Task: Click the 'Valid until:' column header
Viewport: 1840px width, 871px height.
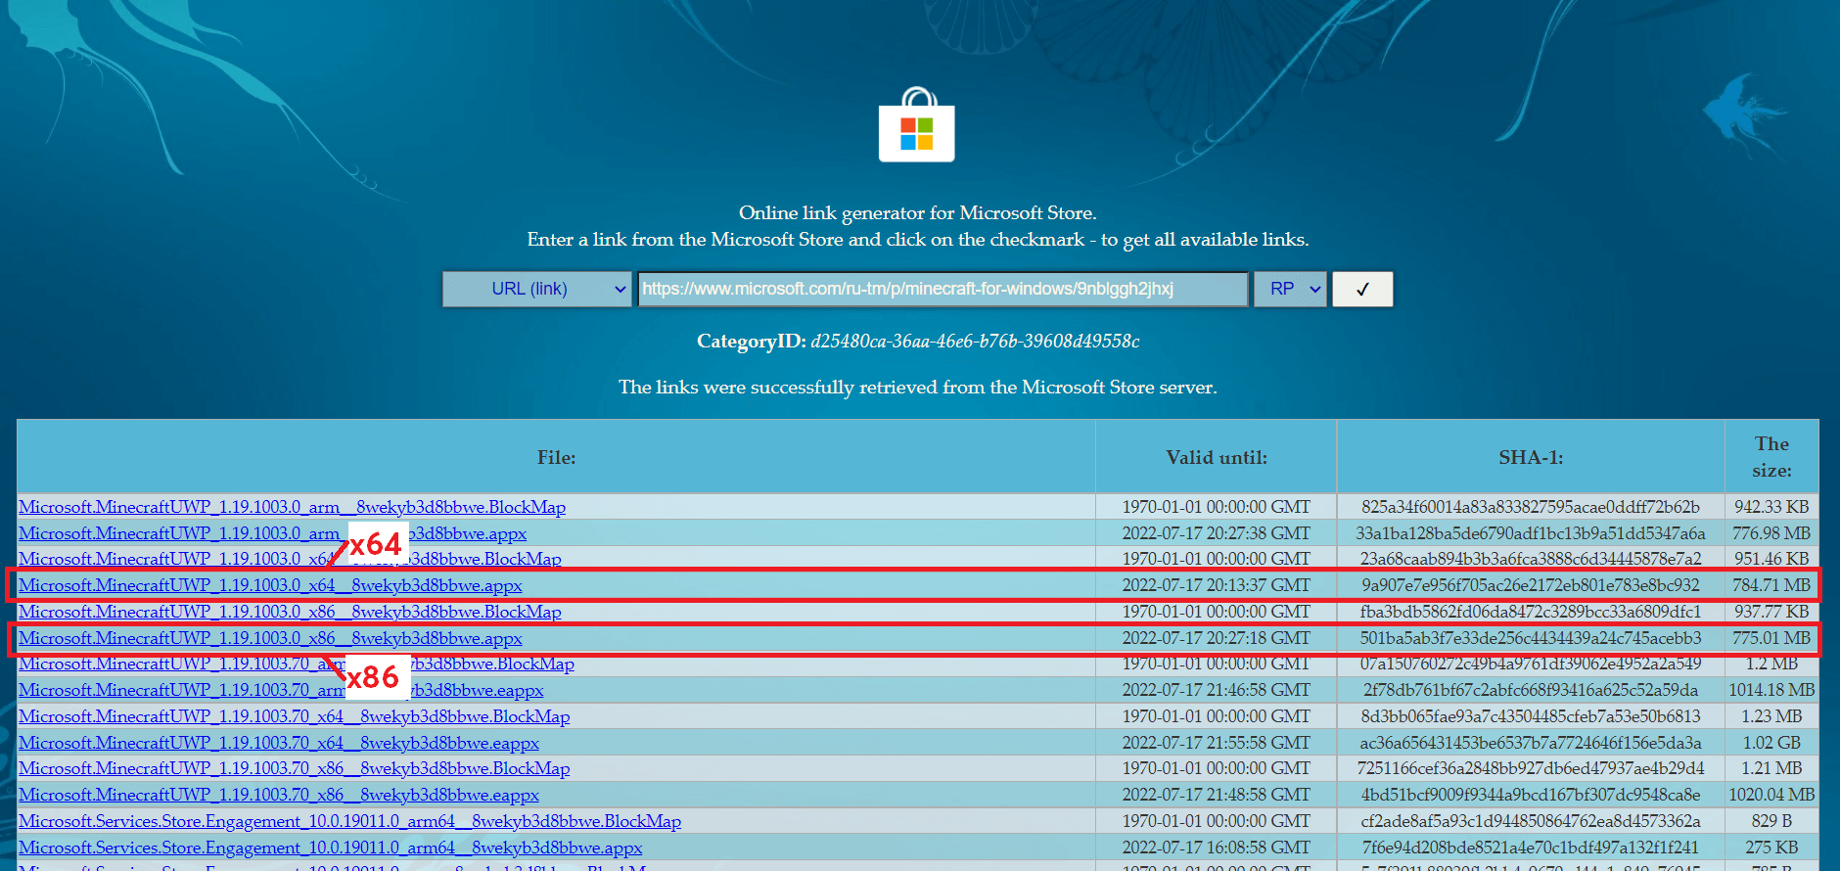Action: pos(1217,457)
